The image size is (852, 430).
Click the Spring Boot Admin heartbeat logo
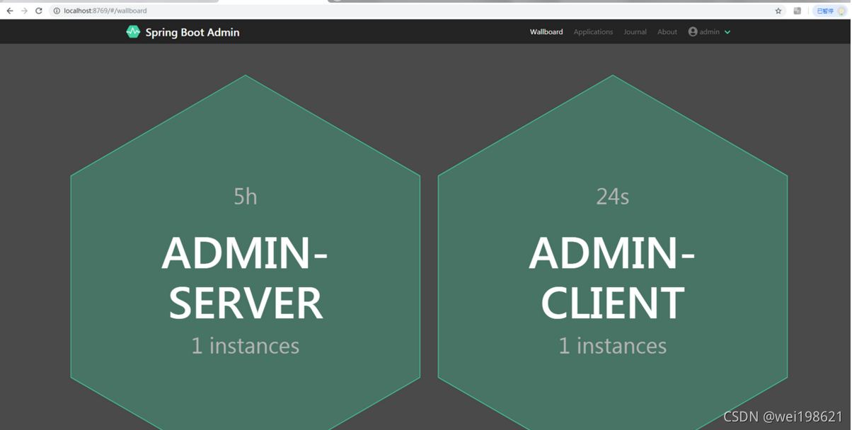tap(133, 32)
